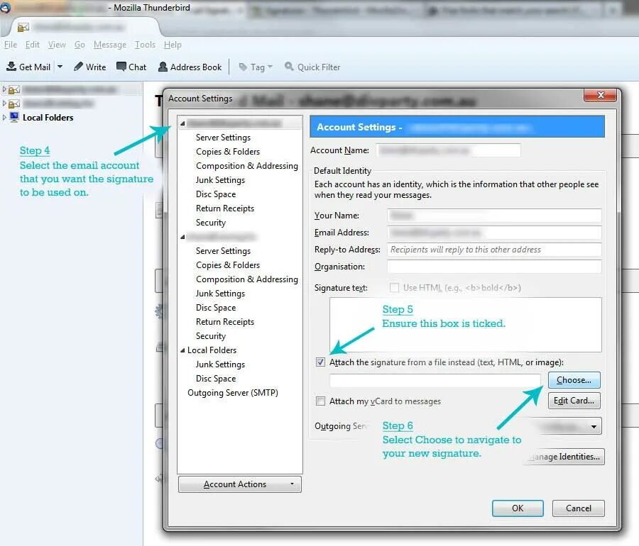Click the Choose... button
639x546 pixels.
click(x=574, y=380)
